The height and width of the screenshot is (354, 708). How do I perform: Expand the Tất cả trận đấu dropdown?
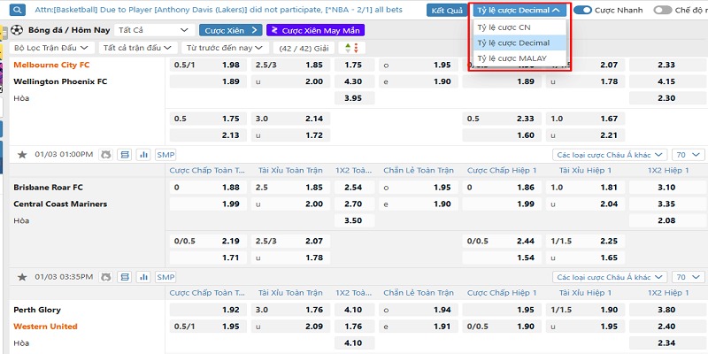[137, 48]
